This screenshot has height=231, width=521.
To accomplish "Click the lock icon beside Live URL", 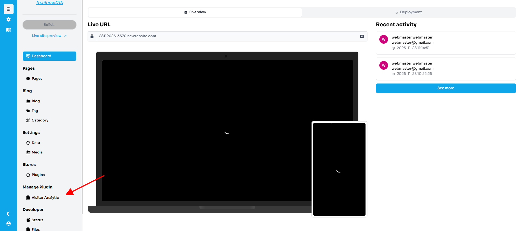I will (92, 36).
